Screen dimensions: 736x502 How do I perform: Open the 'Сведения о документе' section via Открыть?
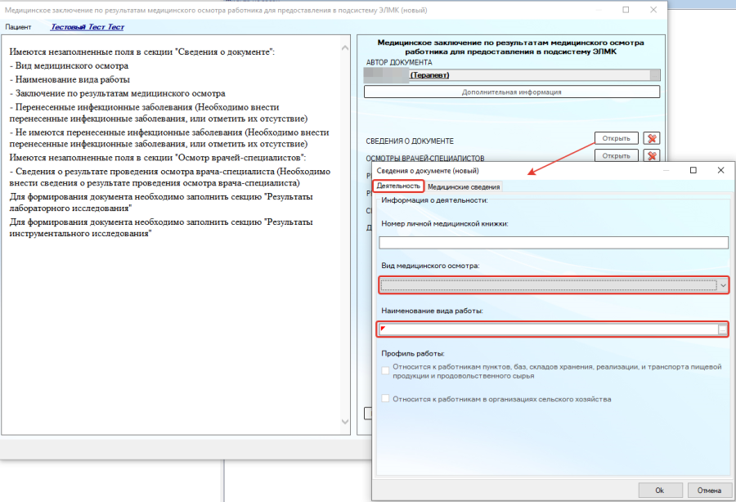tap(617, 138)
